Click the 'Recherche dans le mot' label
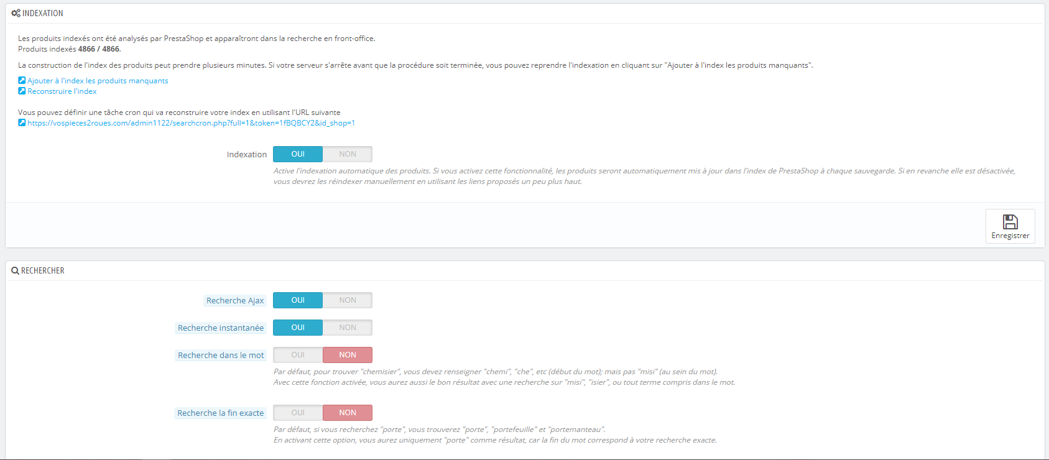Viewport: 1049px width, 460px height. click(x=221, y=355)
